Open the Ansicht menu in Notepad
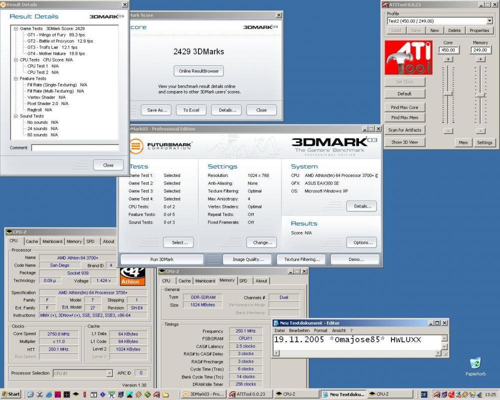Screen dimensions: 500x400 point(338,330)
